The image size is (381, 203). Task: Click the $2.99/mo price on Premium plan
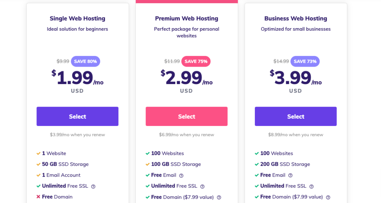[187, 77]
